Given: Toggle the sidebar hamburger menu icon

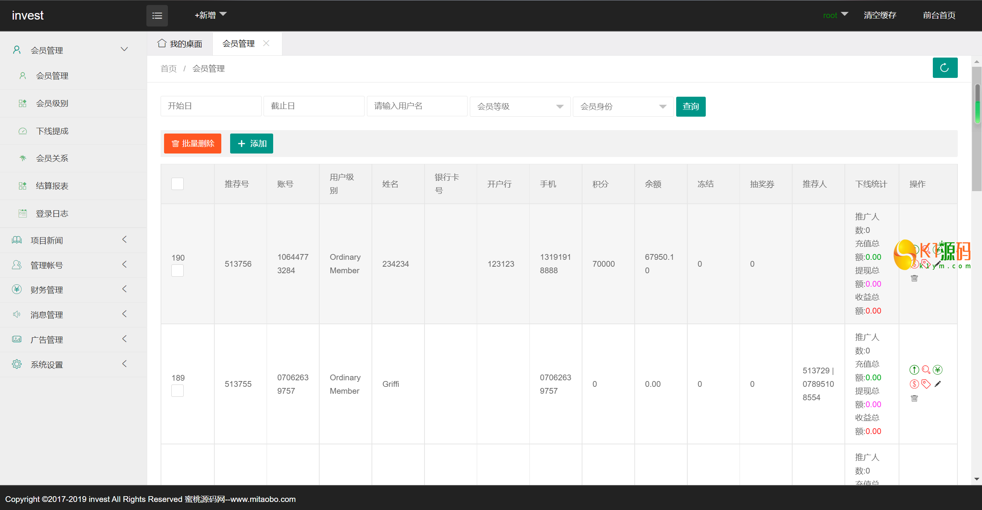Looking at the screenshot, I should click(157, 16).
